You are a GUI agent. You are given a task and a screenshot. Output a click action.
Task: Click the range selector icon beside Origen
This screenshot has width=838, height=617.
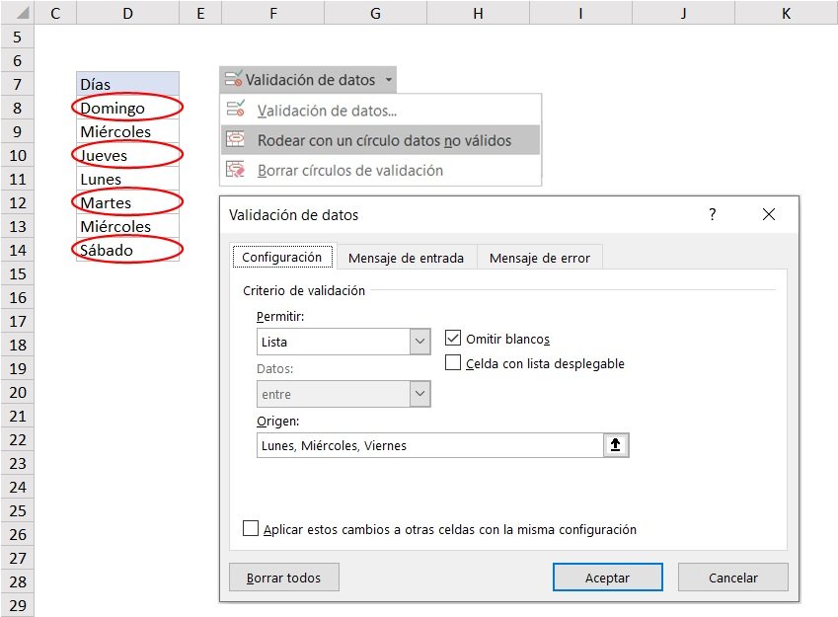[x=617, y=444]
